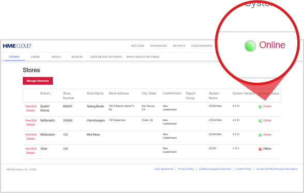Image resolution: width=304 pixels, height=193 pixels.
Task: Go to the Dashboard page
Action: click(159, 46)
